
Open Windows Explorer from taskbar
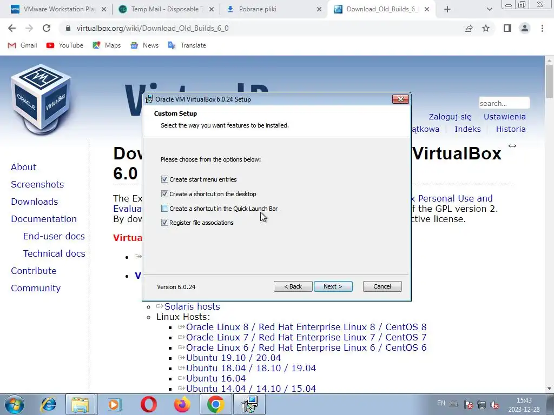(80, 404)
